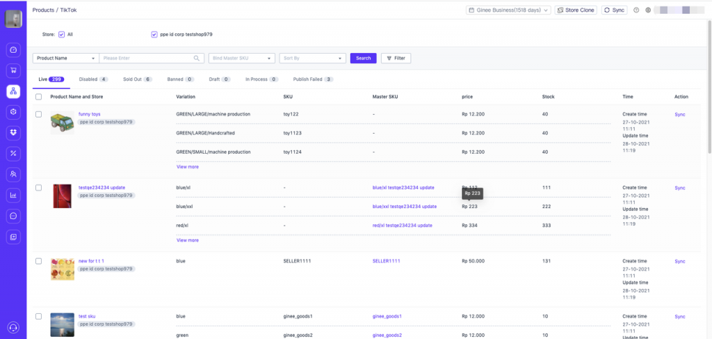The height and width of the screenshot is (339, 712).
Task: Open the headset support icon at sidebar bottom
Action: click(13, 328)
